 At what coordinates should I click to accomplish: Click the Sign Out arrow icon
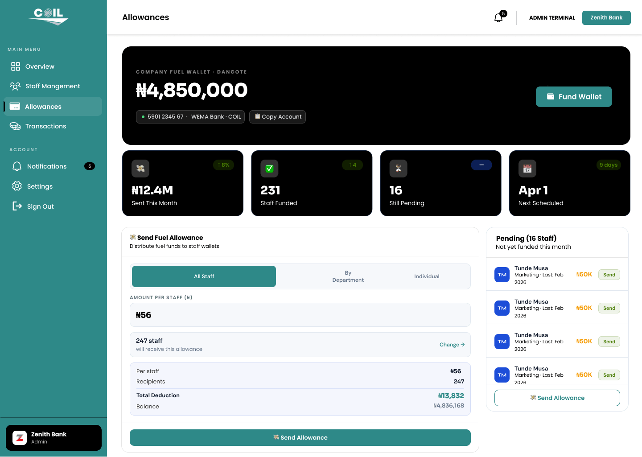(x=17, y=206)
